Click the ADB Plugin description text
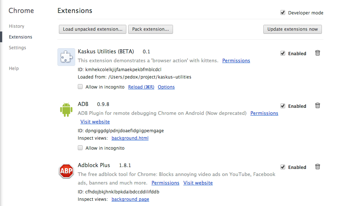343x206 pixels. [162, 113]
